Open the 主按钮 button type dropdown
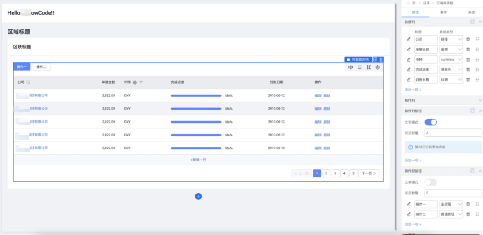The image size is (483, 235). point(451,204)
